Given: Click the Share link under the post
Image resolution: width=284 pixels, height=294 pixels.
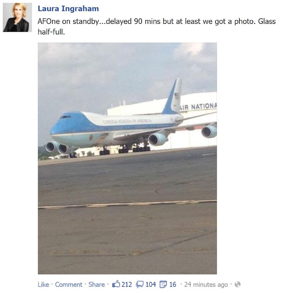Looking at the screenshot, I should pos(97,284).
